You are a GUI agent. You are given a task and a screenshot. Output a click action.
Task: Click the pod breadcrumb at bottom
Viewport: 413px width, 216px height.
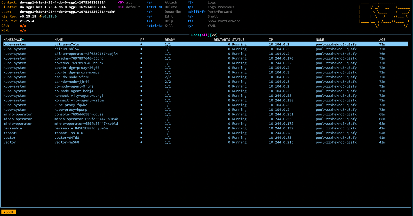pyautogui.click(x=9, y=212)
